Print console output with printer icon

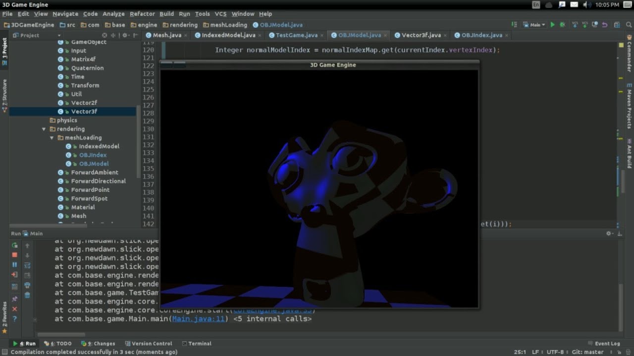click(x=27, y=285)
